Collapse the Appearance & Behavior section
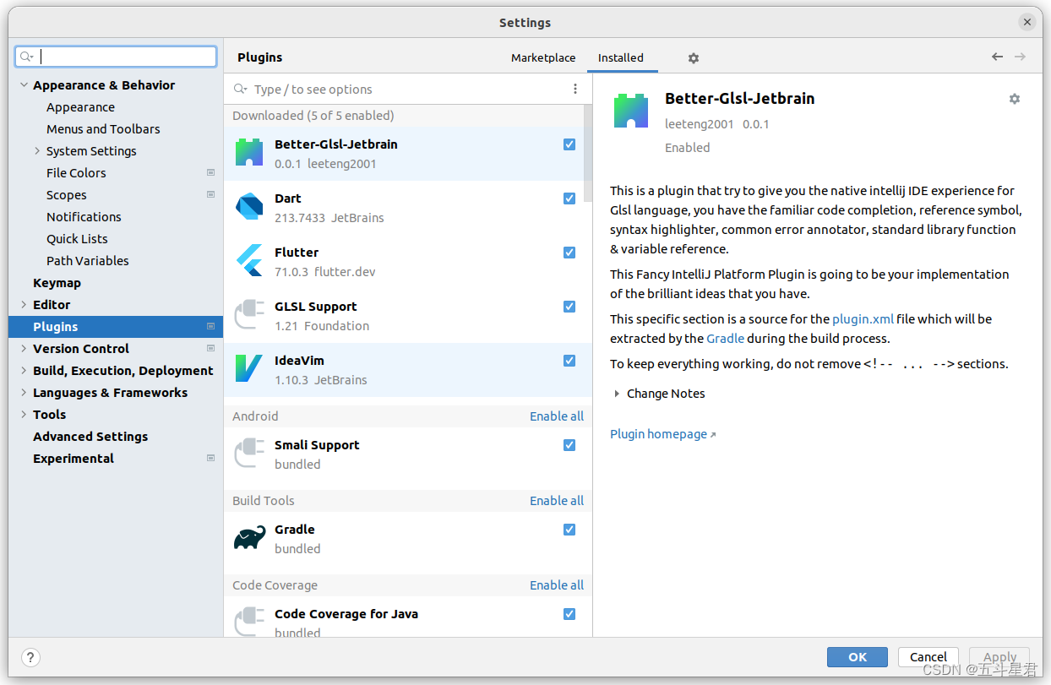Screen dimensions: 1051x685 coord(24,85)
